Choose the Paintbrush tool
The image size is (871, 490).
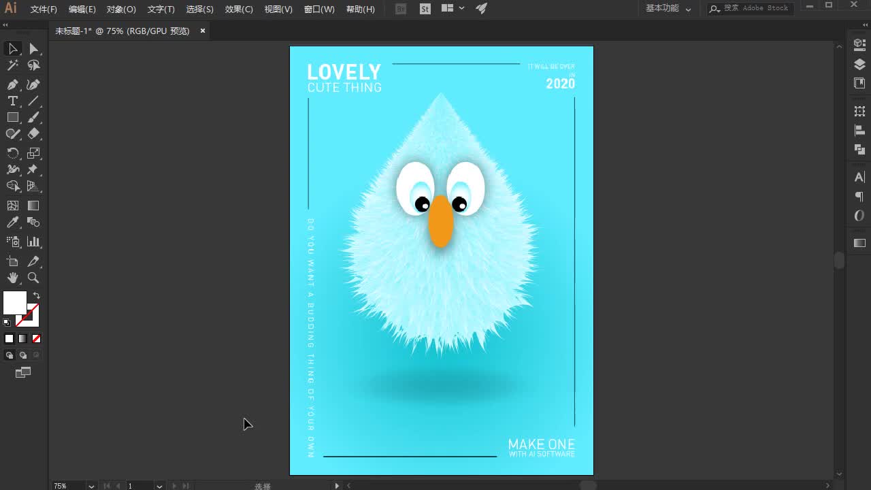[33, 117]
